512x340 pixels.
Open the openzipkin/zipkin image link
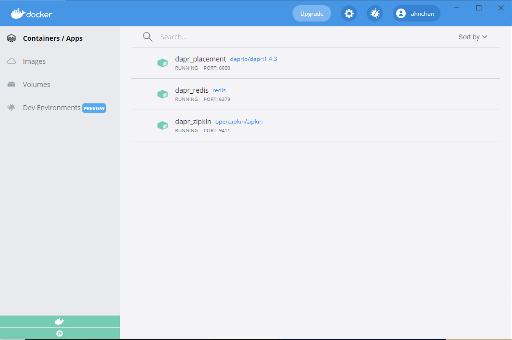pyautogui.click(x=238, y=122)
